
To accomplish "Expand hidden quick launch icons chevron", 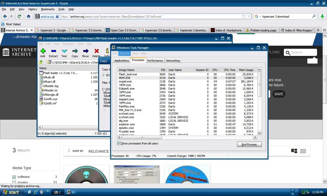I will pyautogui.click(x=48, y=191).
